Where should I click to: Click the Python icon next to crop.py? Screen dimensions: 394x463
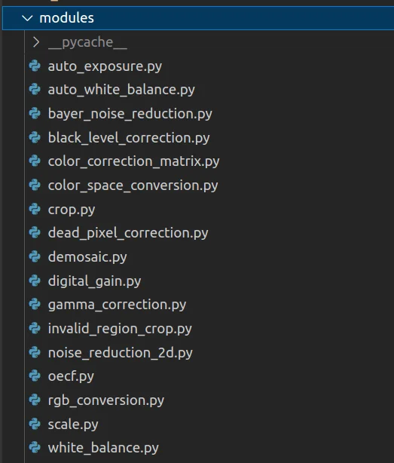click(35, 209)
